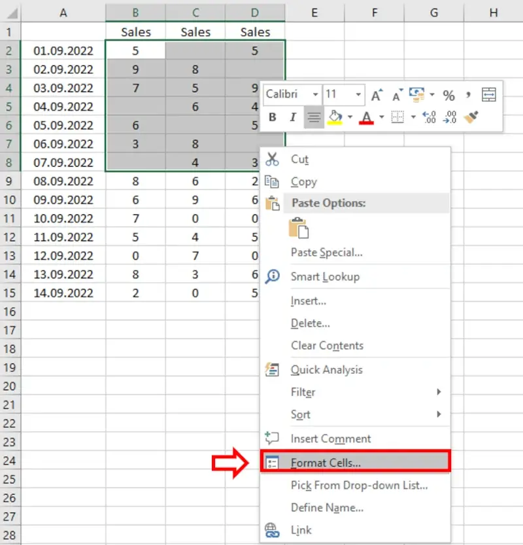The image size is (523, 545).
Task: Apply Comma Style number format
Action: click(x=469, y=95)
